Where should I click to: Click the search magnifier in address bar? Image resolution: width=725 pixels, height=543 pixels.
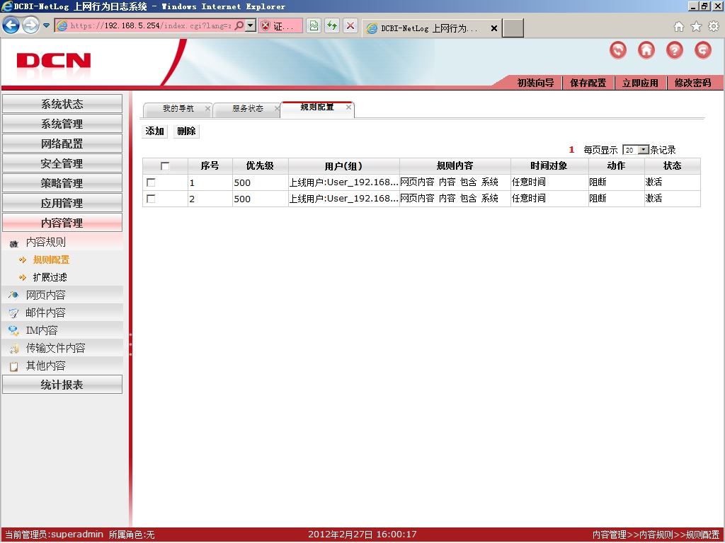[239, 25]
